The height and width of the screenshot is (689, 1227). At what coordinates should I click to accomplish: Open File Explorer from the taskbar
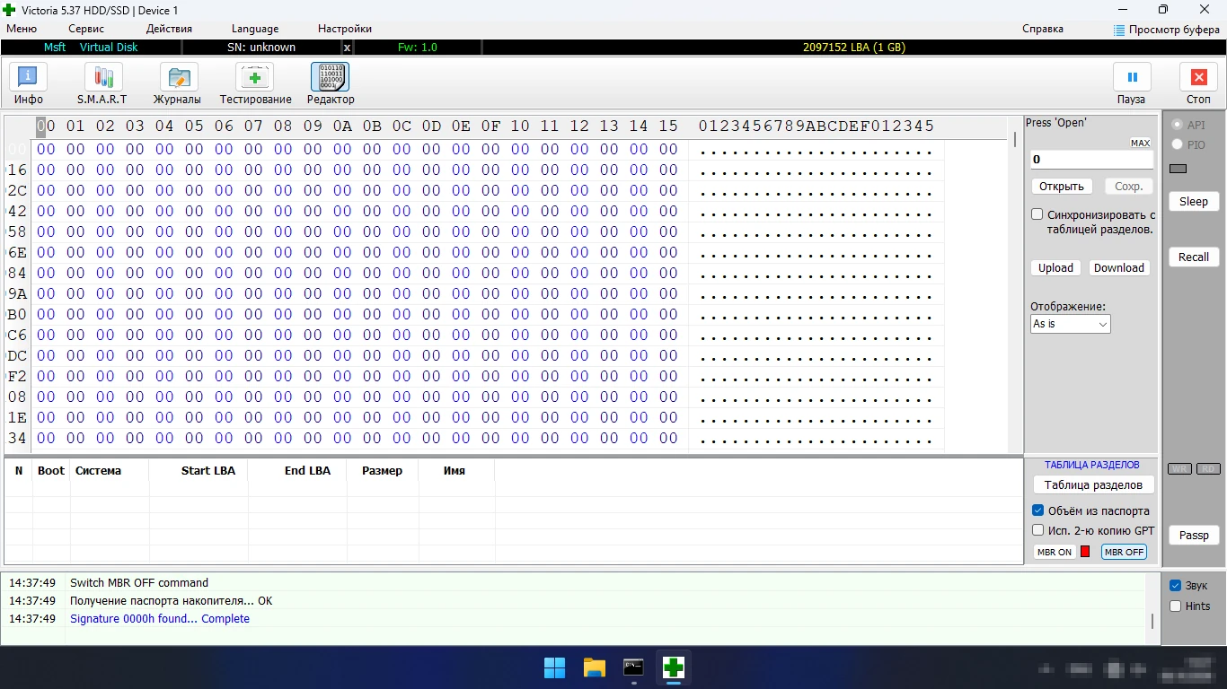594,667
